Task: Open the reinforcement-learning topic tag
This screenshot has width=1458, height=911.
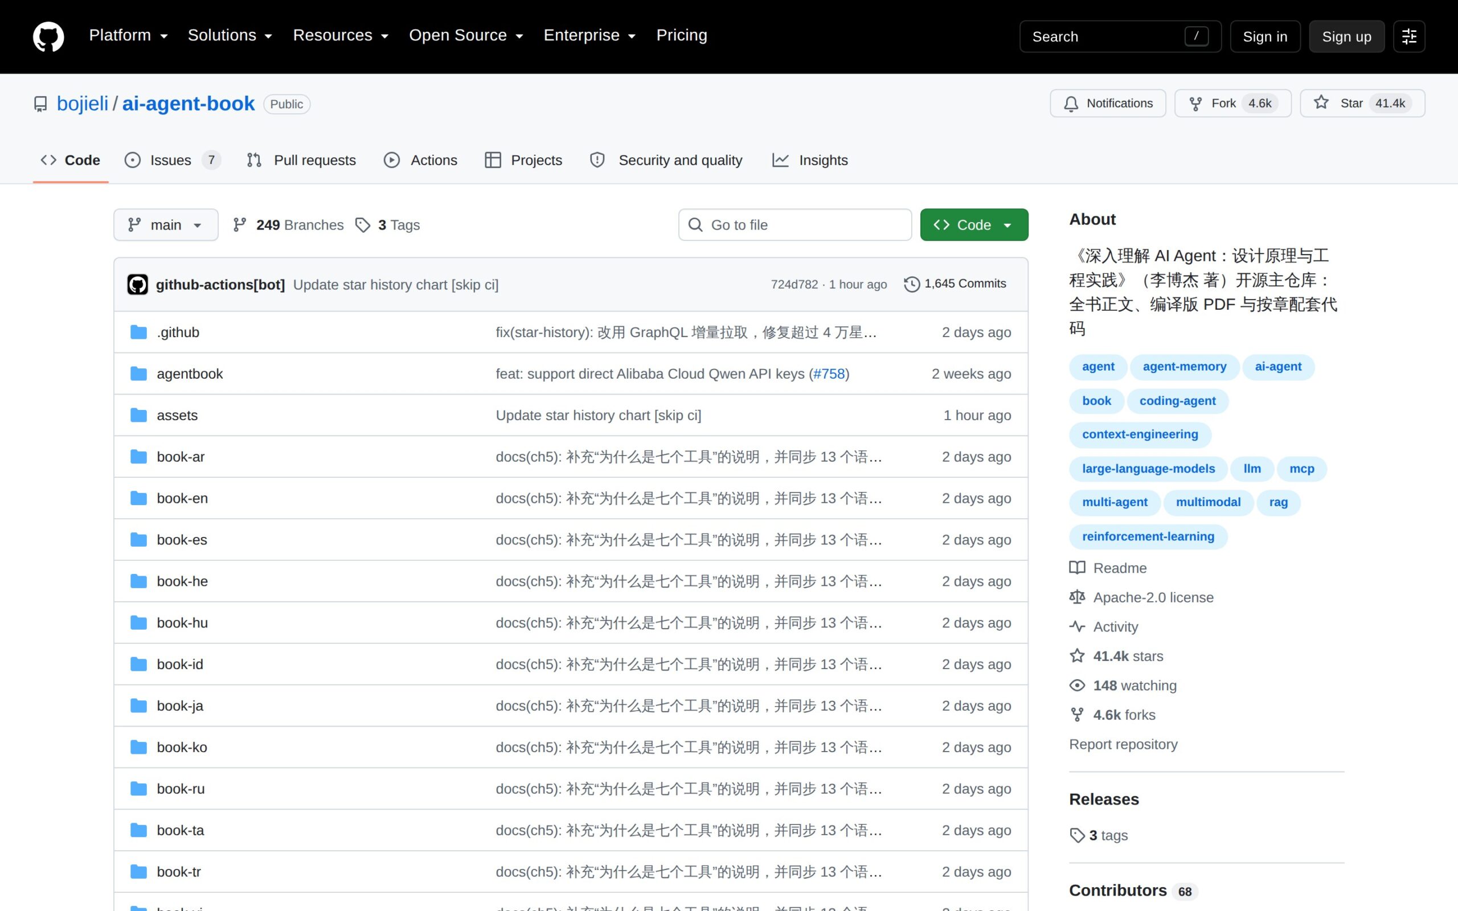Action: coord(1148,537)
